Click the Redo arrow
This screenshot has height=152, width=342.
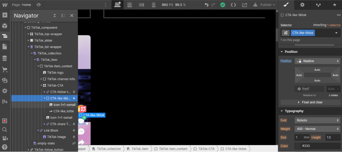coord(213,5)
